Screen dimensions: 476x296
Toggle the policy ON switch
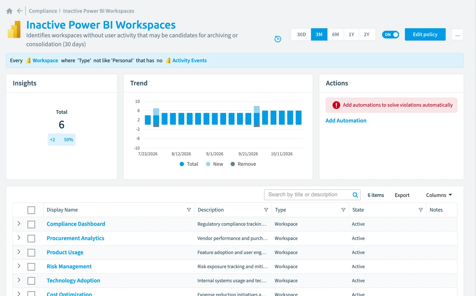(x=390, y=35)
